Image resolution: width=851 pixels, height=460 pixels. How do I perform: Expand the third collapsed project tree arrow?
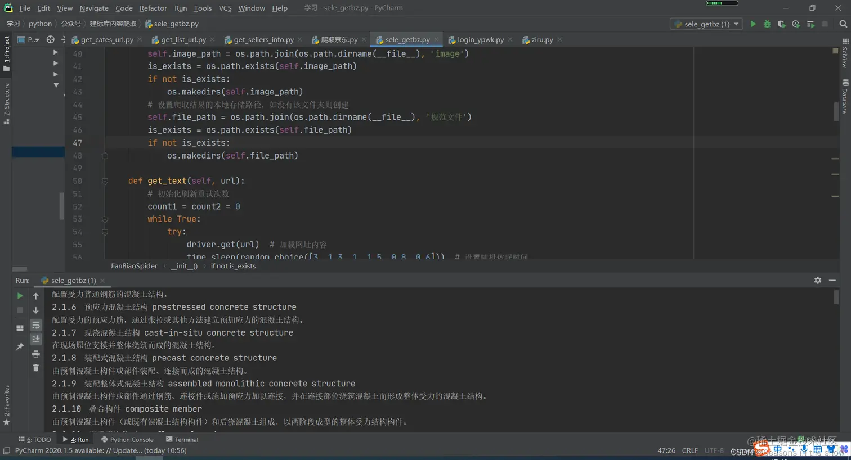[x=55, y=74]
